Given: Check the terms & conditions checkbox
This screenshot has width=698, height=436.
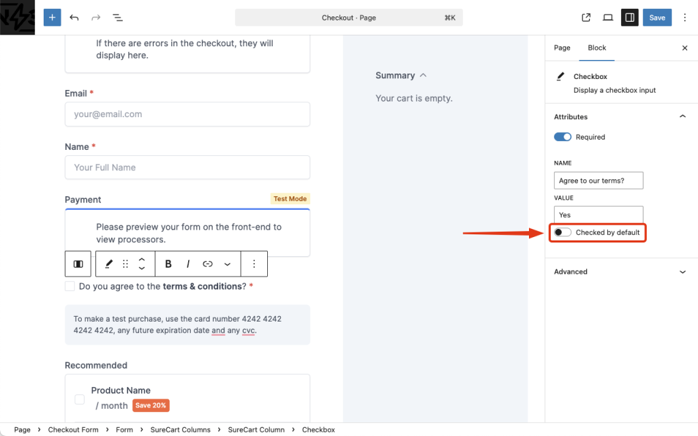Looking at the screenshot, I should coord(70,286).
